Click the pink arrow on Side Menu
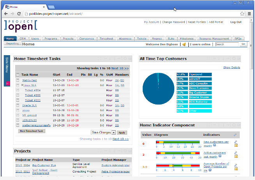Screen dimensions: 255x180 click(7, 84)
